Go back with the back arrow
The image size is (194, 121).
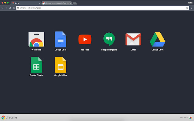pos(2,8)
